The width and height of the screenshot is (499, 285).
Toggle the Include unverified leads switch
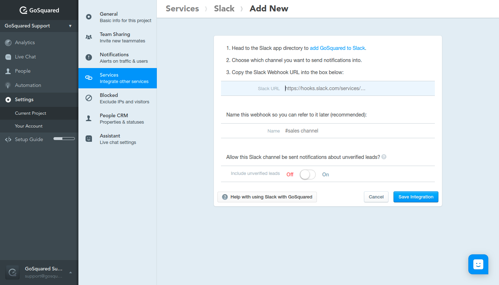(308, 175)
